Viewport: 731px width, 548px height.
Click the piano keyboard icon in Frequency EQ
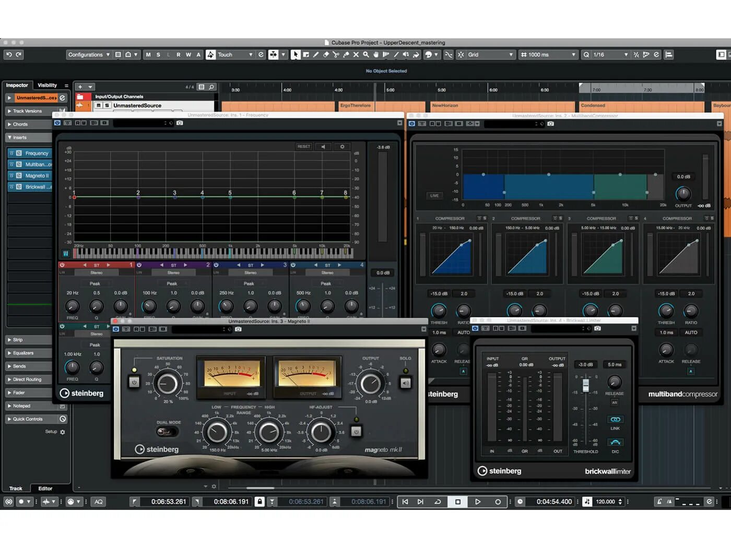click(x=66, y=254)
